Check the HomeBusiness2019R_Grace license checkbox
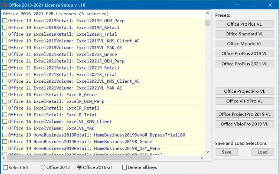This screenshot has height=174, width=279. (5, 142)
